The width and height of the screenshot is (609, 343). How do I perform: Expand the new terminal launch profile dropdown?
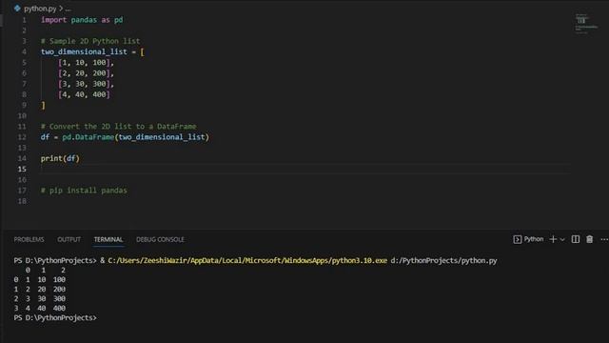point(562,239)
